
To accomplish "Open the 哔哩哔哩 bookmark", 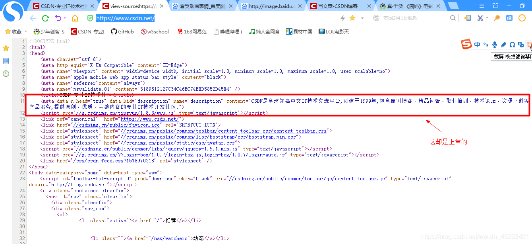I will point(228,31).
